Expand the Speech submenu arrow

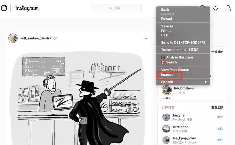206,82
